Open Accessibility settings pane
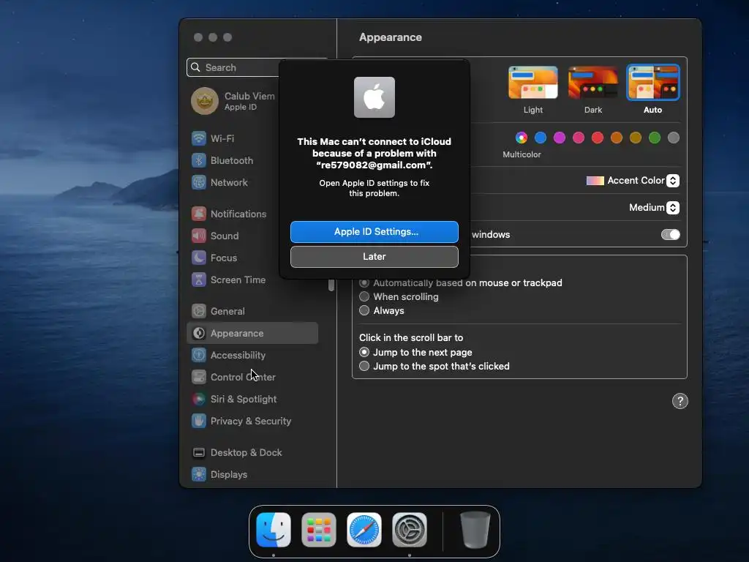The height and width of the screenshot is (562, 749). pos(252,356)
